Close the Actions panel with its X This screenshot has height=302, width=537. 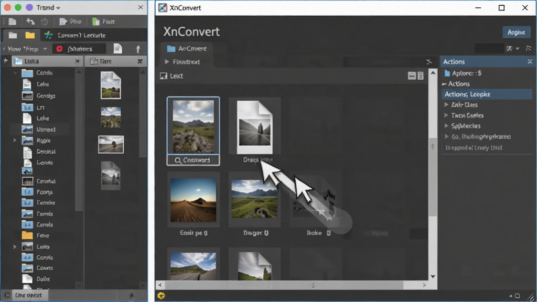[x=530, y=62]
